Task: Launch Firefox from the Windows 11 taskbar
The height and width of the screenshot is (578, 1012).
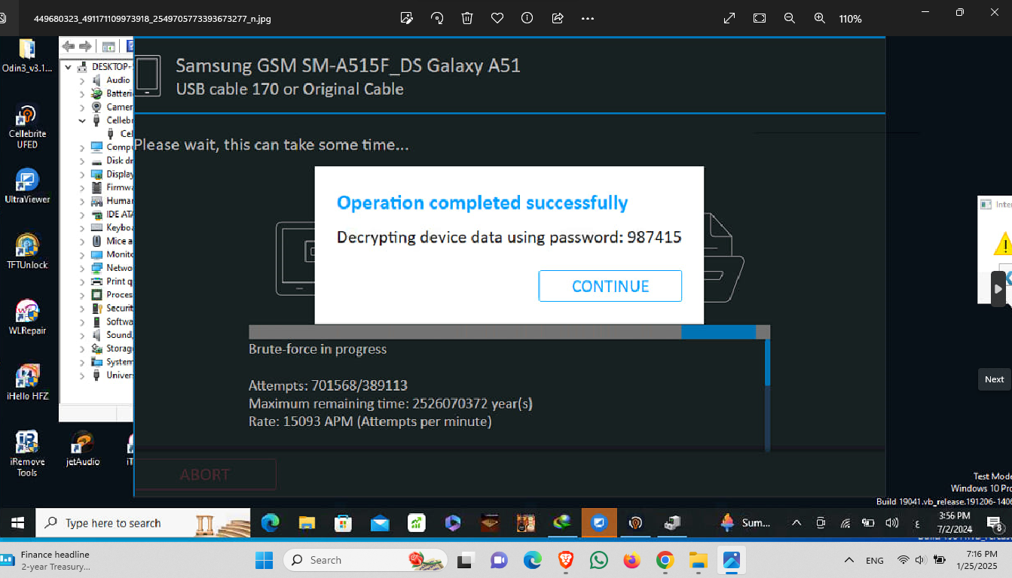Action: tap(631, 560)
